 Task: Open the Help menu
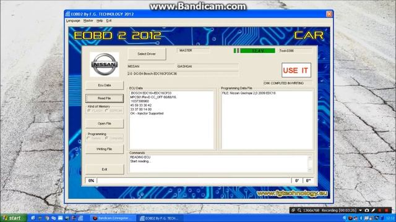tap(100, 20)
